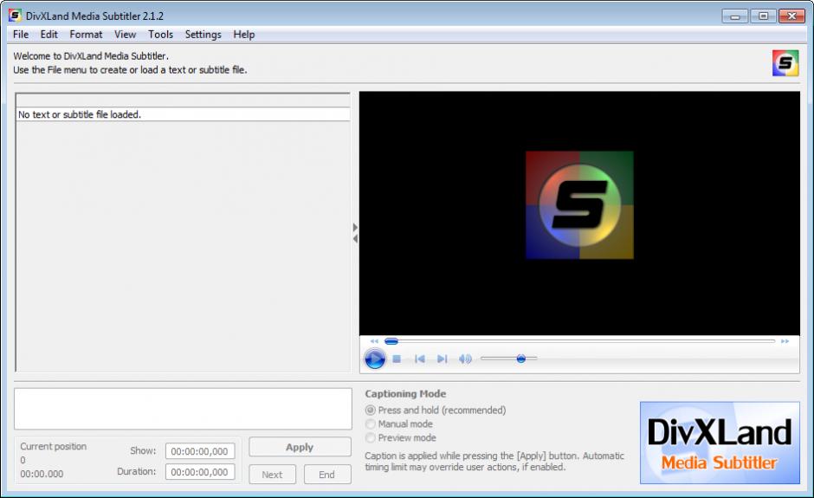Open the File menu
The image size is (814, 498).
pos(21,35)
